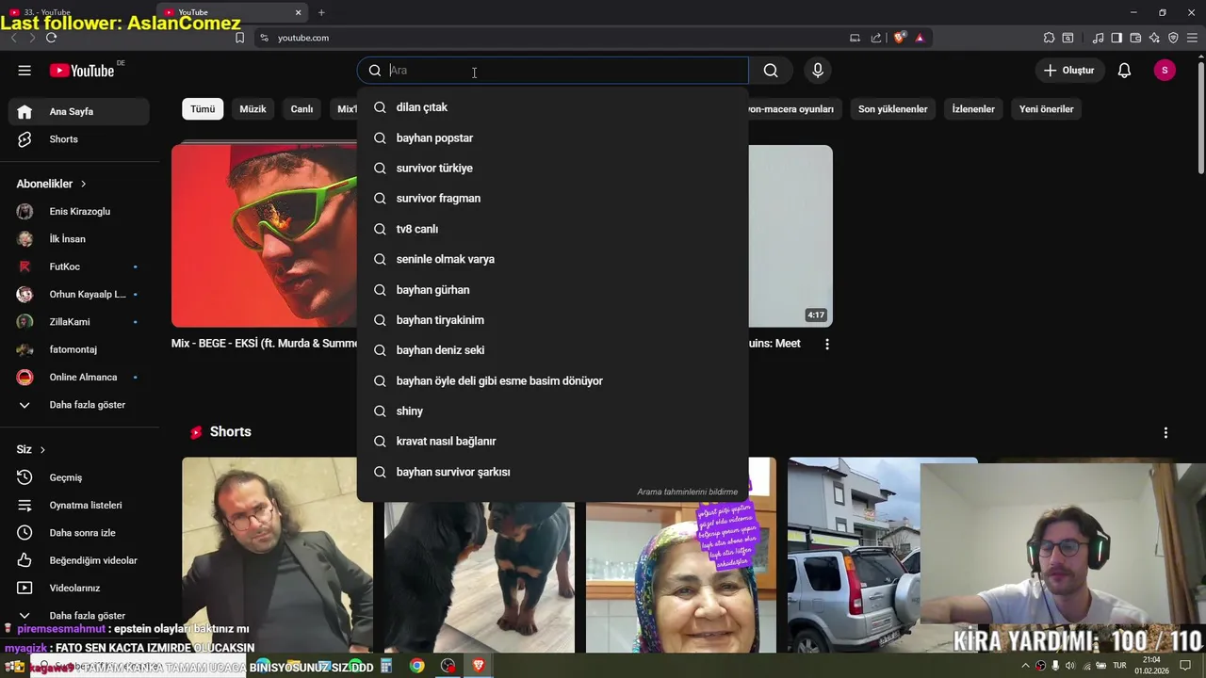Click Arama tahminlerini bildirme link
This screenshot has height=678, width=1206.
pyautogui.click(x=687, y=492)
